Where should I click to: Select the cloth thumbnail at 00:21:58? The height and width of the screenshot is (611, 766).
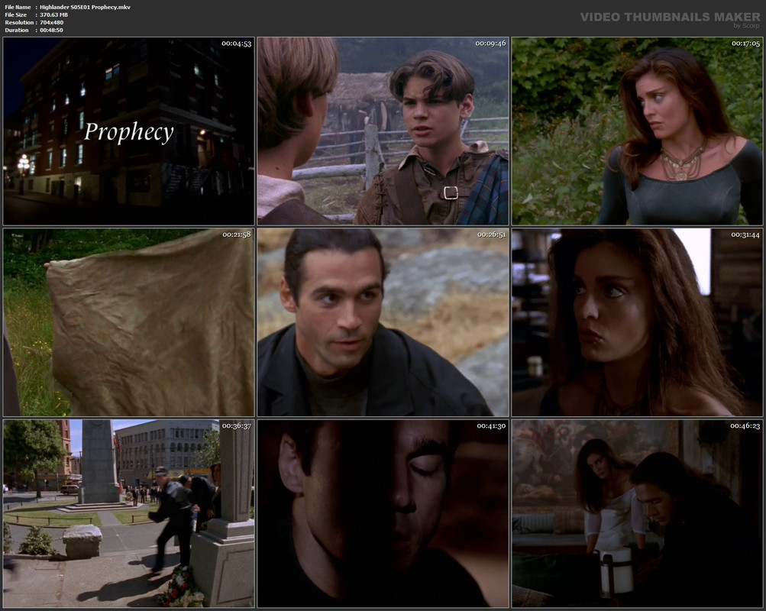click(128, 322)
